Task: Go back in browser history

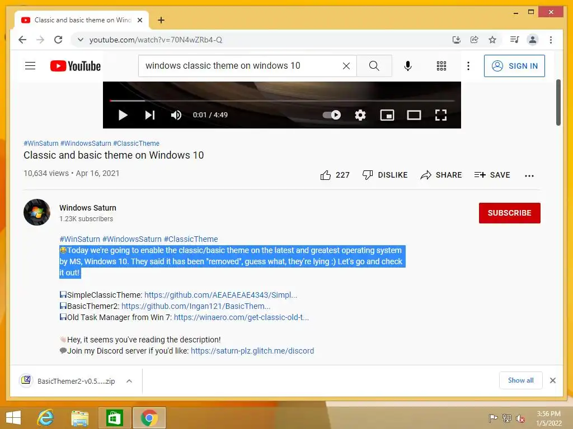Action: 22,40
